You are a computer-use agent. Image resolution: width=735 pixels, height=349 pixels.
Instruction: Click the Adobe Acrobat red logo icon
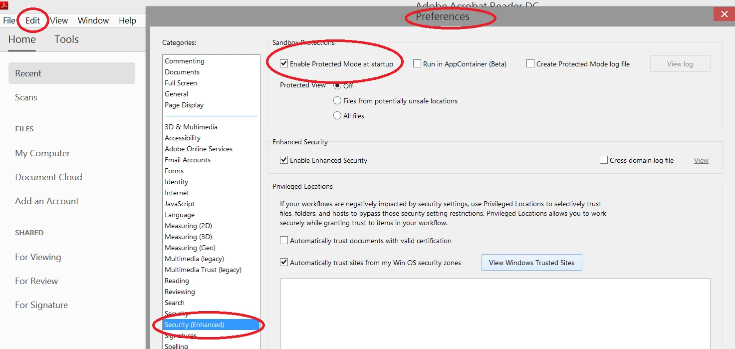pyautogui.click(x=3, y=5)
